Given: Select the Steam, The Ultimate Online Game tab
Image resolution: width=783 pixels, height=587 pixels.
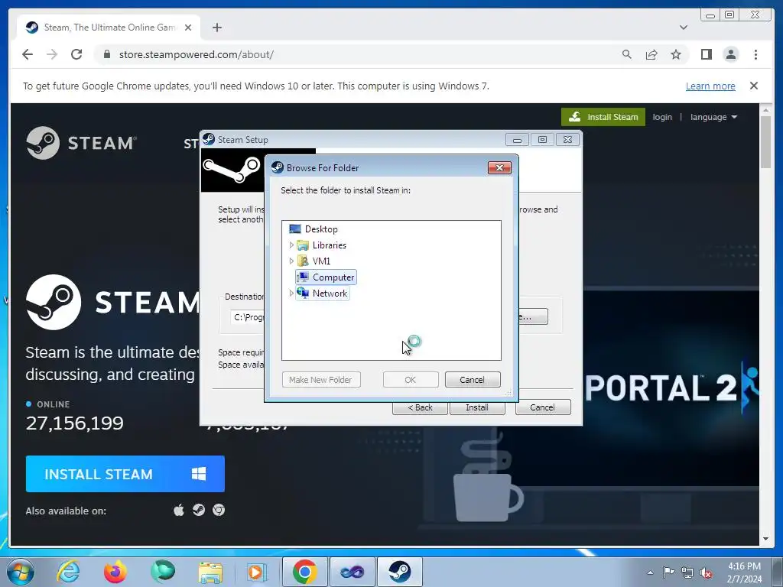Looking at the screenshot, I should point(109,28).
